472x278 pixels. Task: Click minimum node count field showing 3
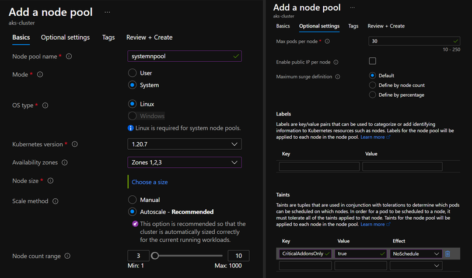click(138, 256)
